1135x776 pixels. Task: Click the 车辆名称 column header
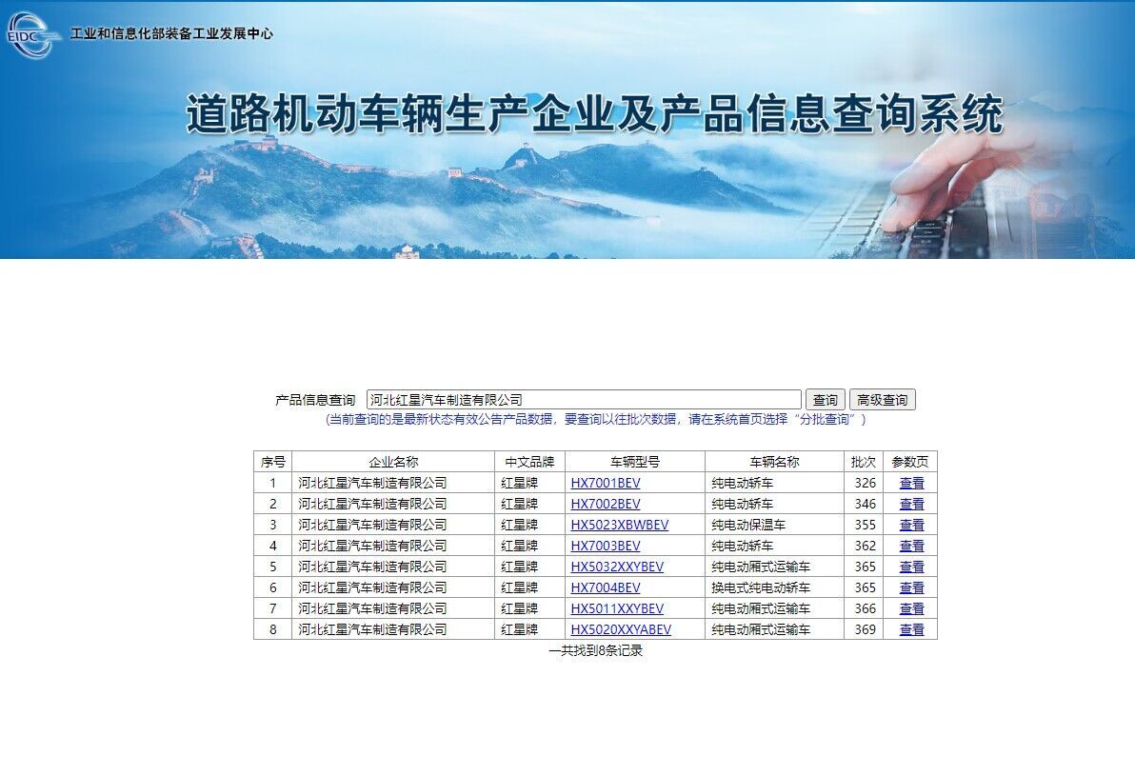pyautogui.click(x=774, y=462)
